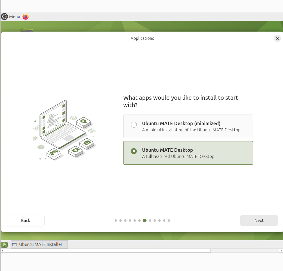The height and width of the screenshot is (271, 283).
Task: Launch Firefox from the top panel
Action: click(x=26, y=17)
